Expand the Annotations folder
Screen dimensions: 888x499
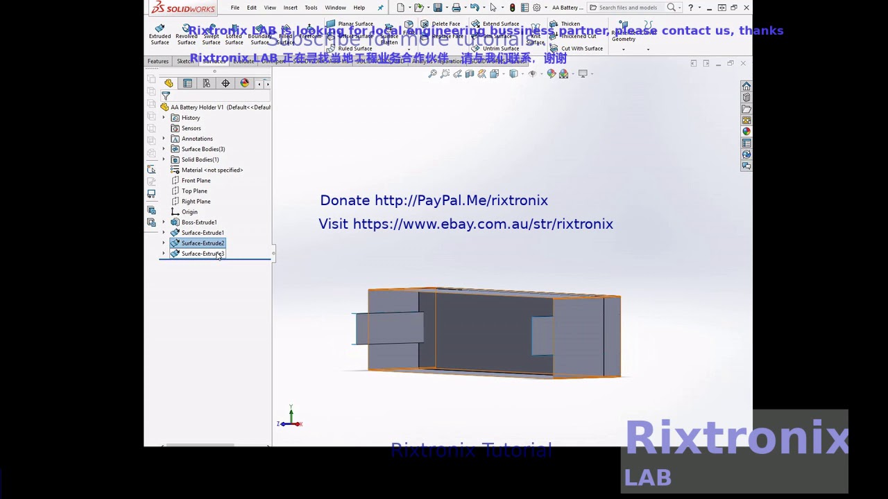click(x=164, y=139)
